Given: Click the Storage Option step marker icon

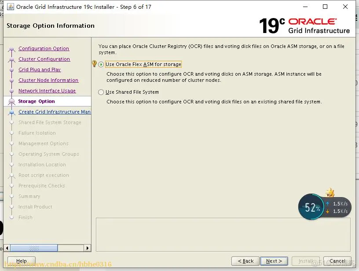Looking at the screenshot, I should click(x=12, y=101).
